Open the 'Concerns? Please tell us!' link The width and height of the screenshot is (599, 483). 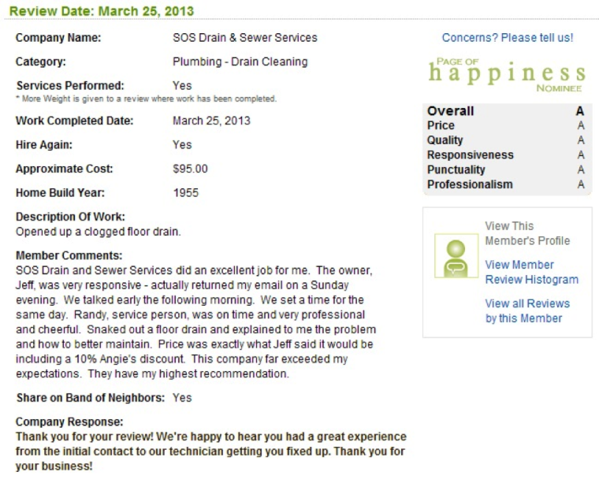click(508, 38)
